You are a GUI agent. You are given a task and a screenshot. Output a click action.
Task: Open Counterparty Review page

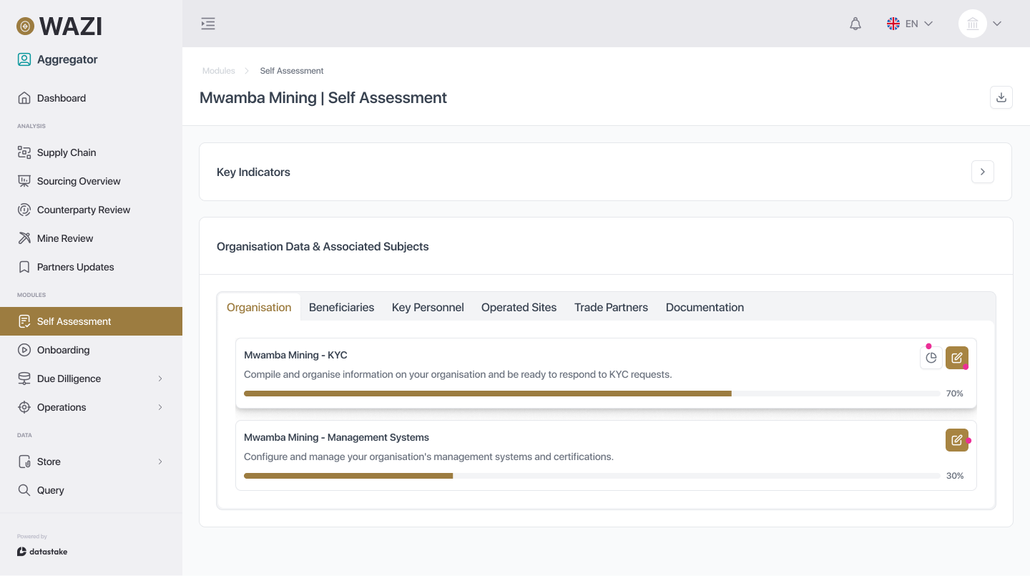pyautogui.click(x=91, y=210)
